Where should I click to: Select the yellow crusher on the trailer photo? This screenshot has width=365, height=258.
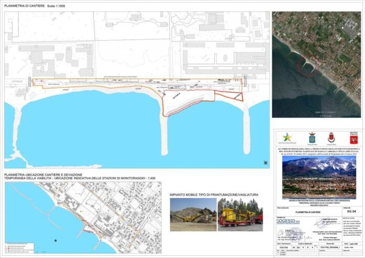(x=240, y=214)
